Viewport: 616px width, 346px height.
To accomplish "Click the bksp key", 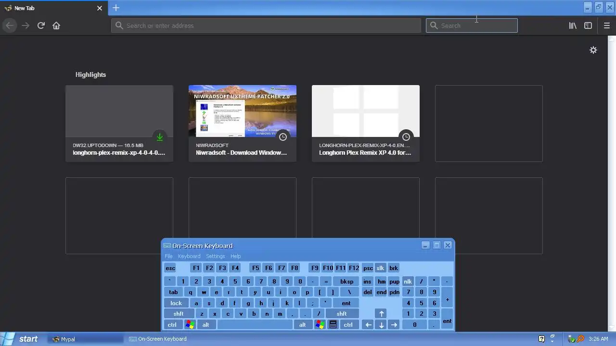I will point(346,282).
